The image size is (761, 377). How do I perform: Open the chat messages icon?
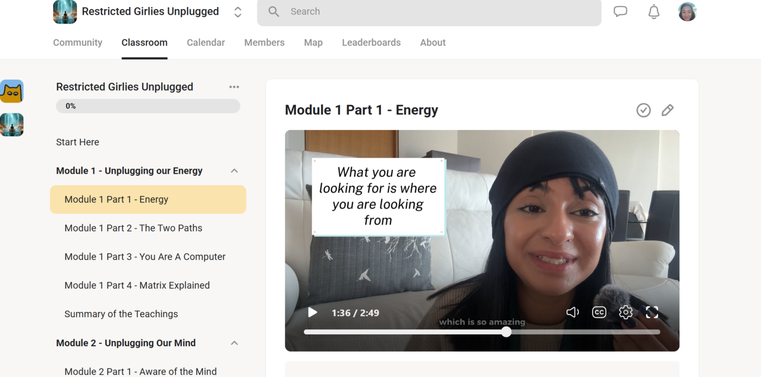coord(620,12)
